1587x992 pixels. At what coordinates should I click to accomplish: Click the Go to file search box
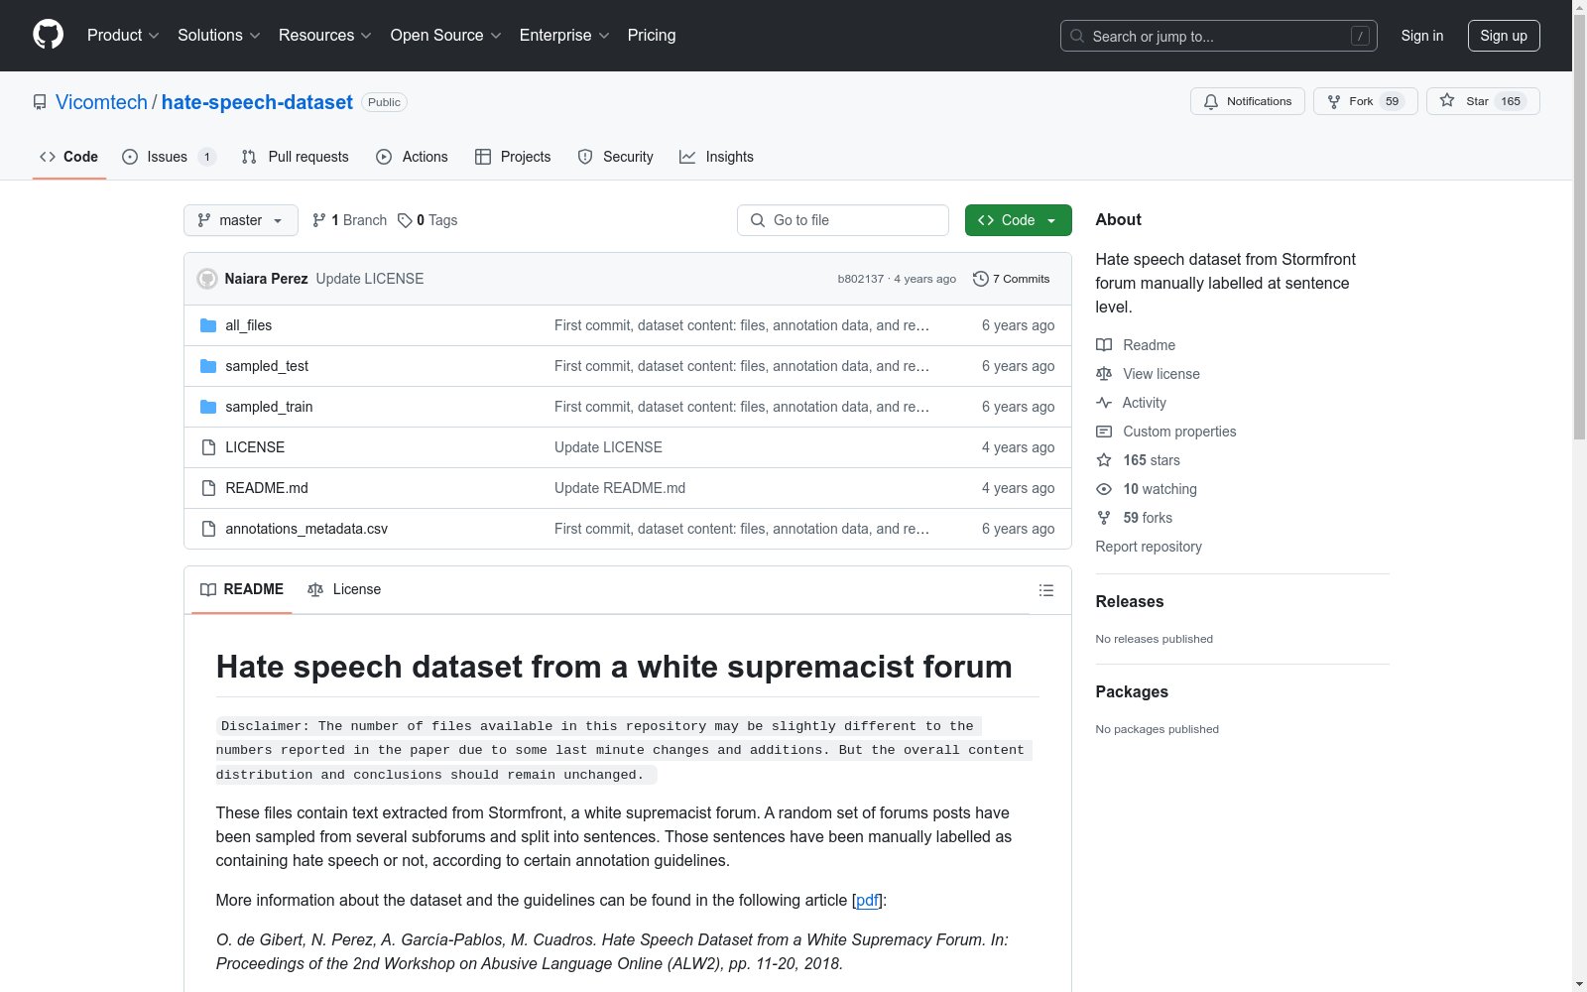coord(843,220)
